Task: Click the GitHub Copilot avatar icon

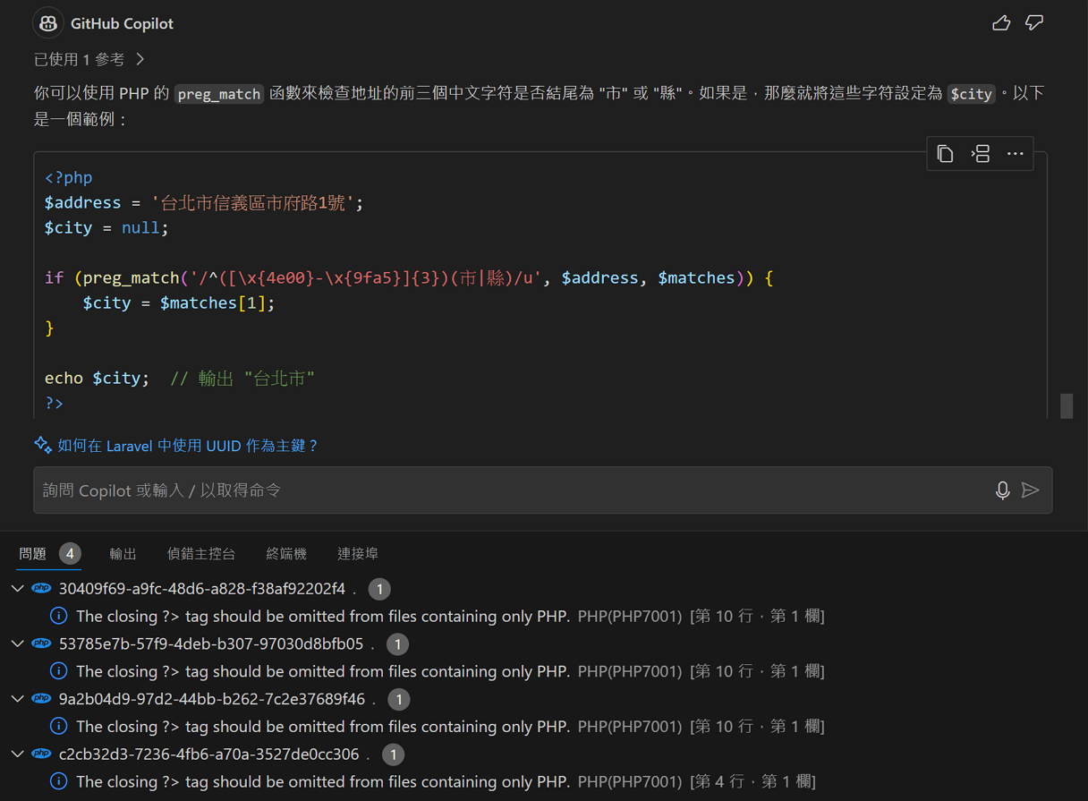Action: [48, 23]
